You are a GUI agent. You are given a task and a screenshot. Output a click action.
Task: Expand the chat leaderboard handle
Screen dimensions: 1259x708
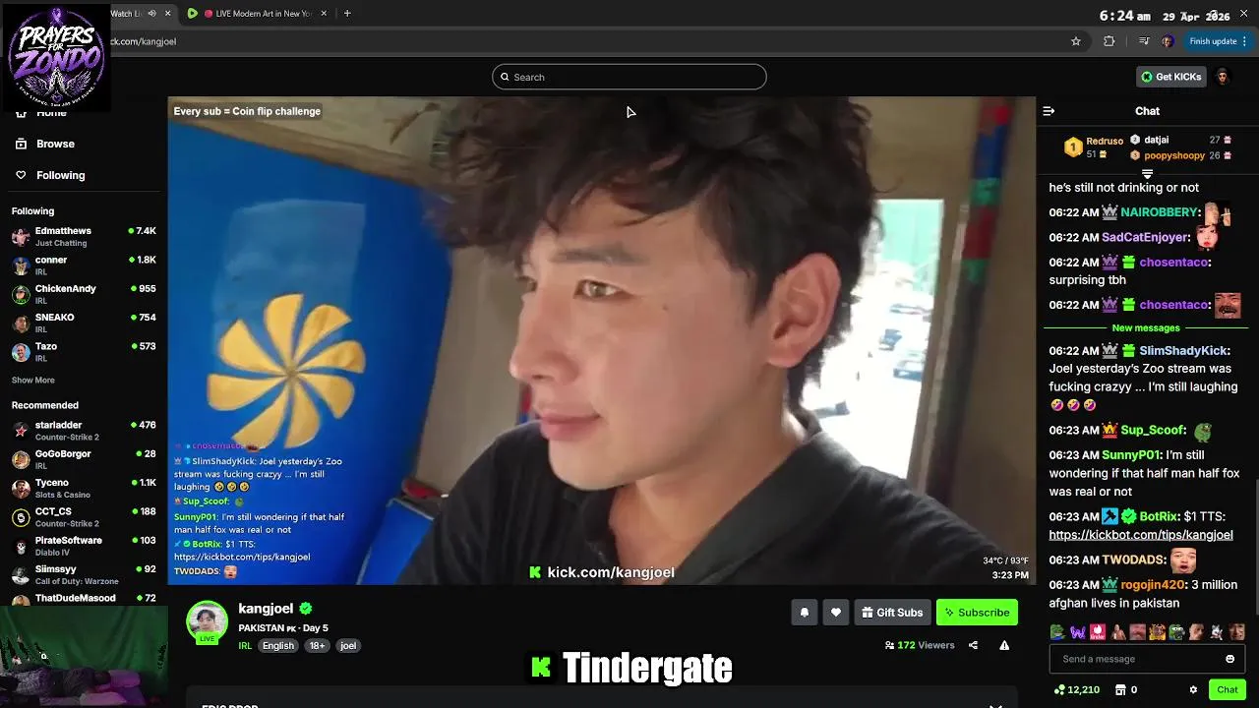pos(1147,174)
